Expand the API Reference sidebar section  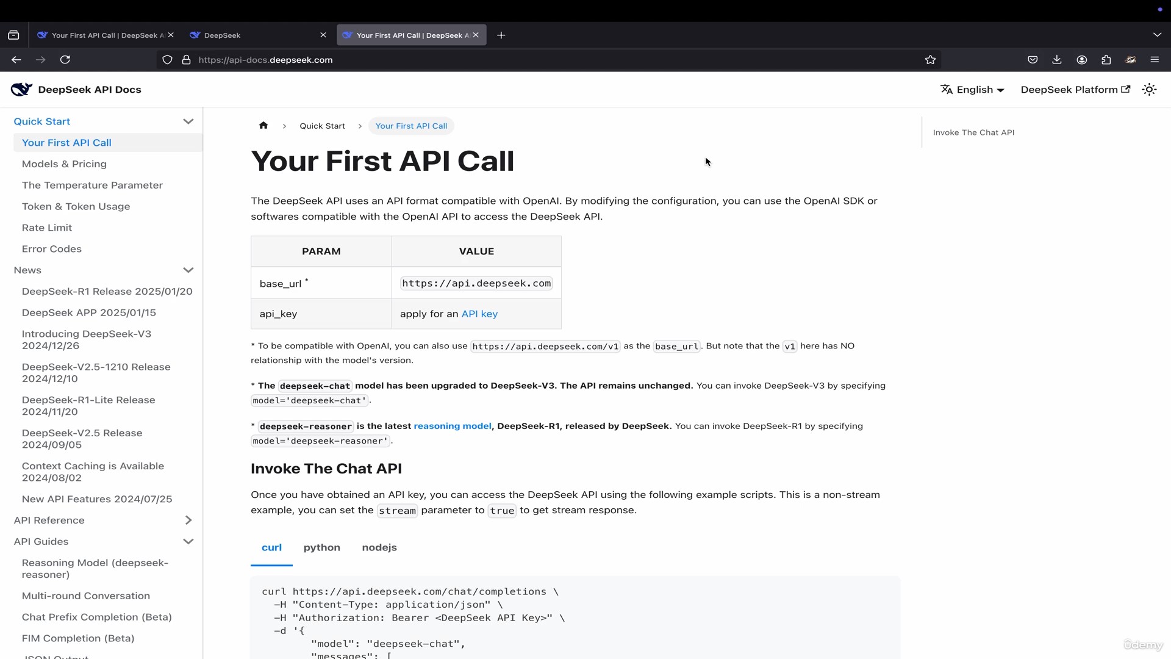(188, 520)
